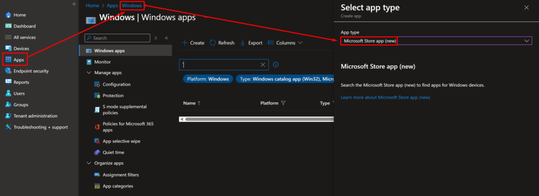Screen dimensions: 539x196
Task: Click the Platform: Windows filter pill
Action: pyautogui.click(x=208, y=79)
